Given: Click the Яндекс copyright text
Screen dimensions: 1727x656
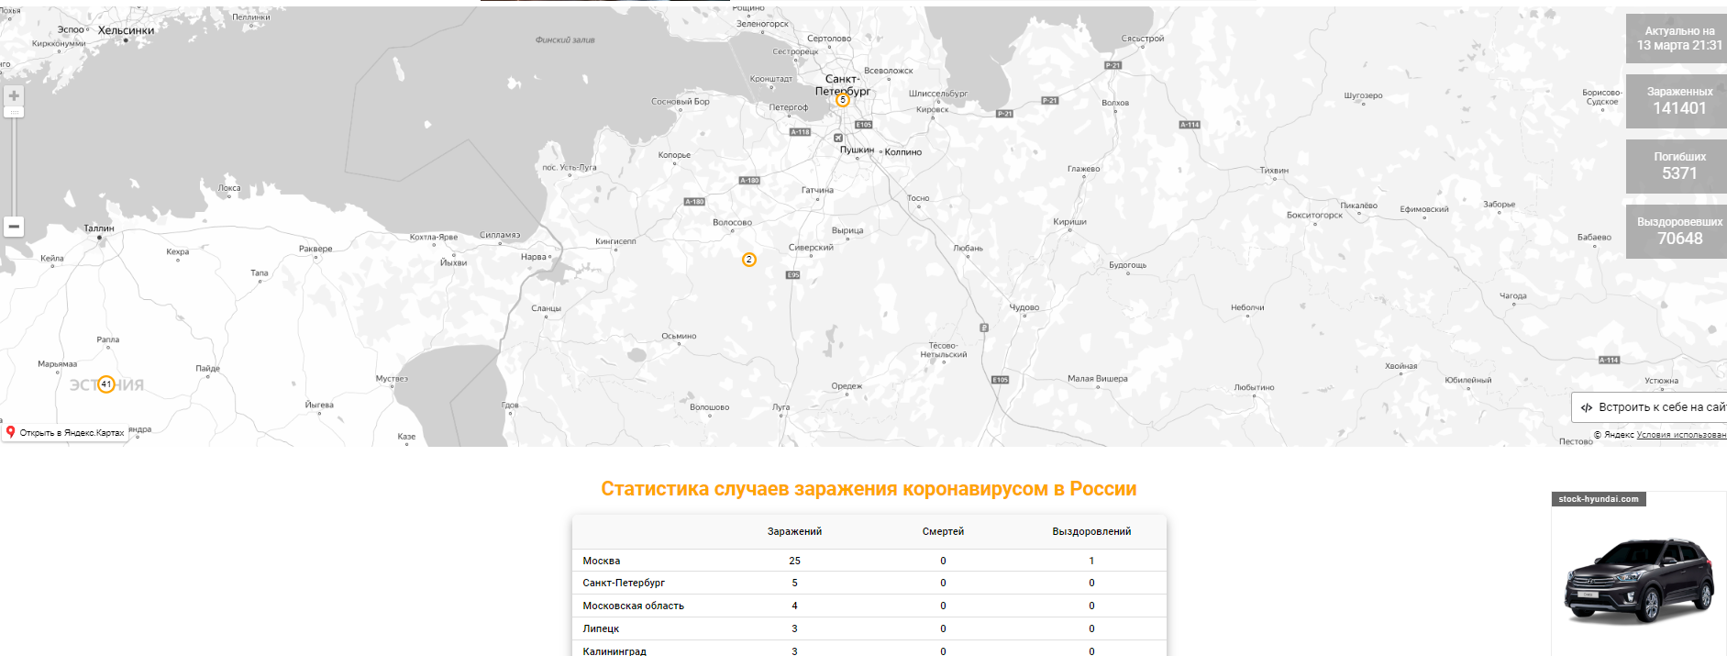Looking at the screenshot, I should [1614, 435].
